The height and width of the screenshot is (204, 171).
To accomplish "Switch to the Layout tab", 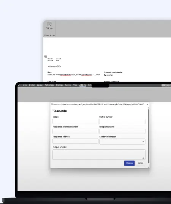I will click(40, 85).
